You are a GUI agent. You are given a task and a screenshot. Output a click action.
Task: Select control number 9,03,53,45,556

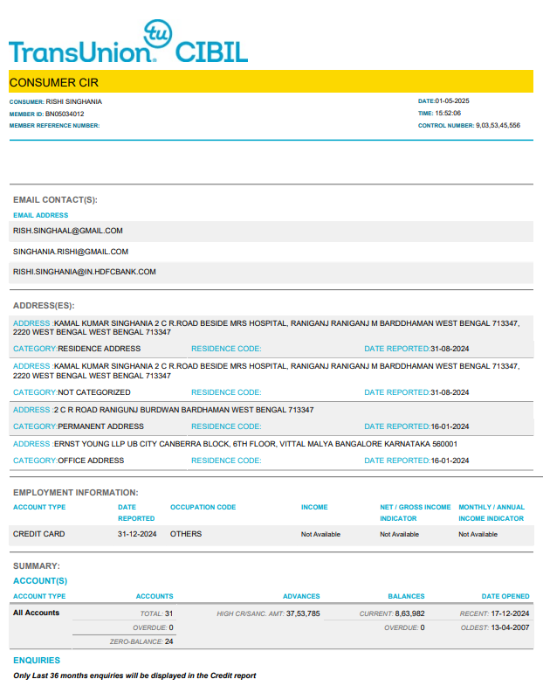point(498,126)
